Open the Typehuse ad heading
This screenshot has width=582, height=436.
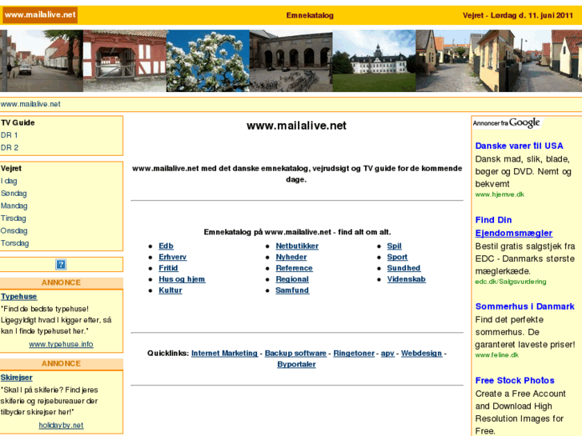coord(19,297)
